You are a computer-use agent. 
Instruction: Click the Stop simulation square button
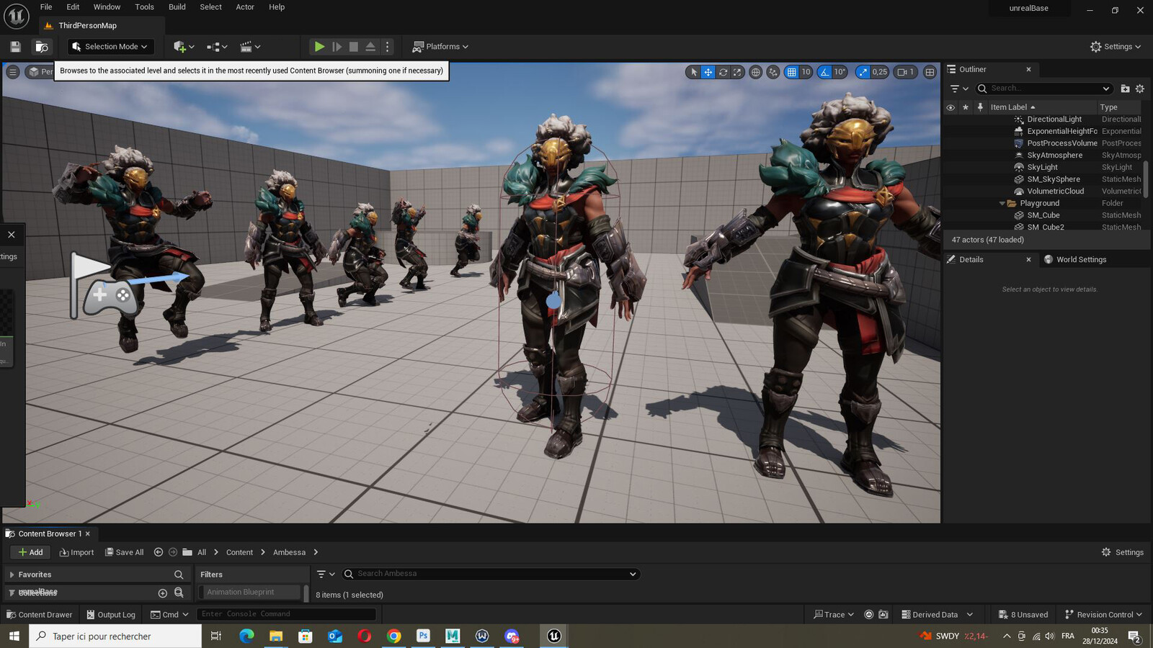[354, 47]
